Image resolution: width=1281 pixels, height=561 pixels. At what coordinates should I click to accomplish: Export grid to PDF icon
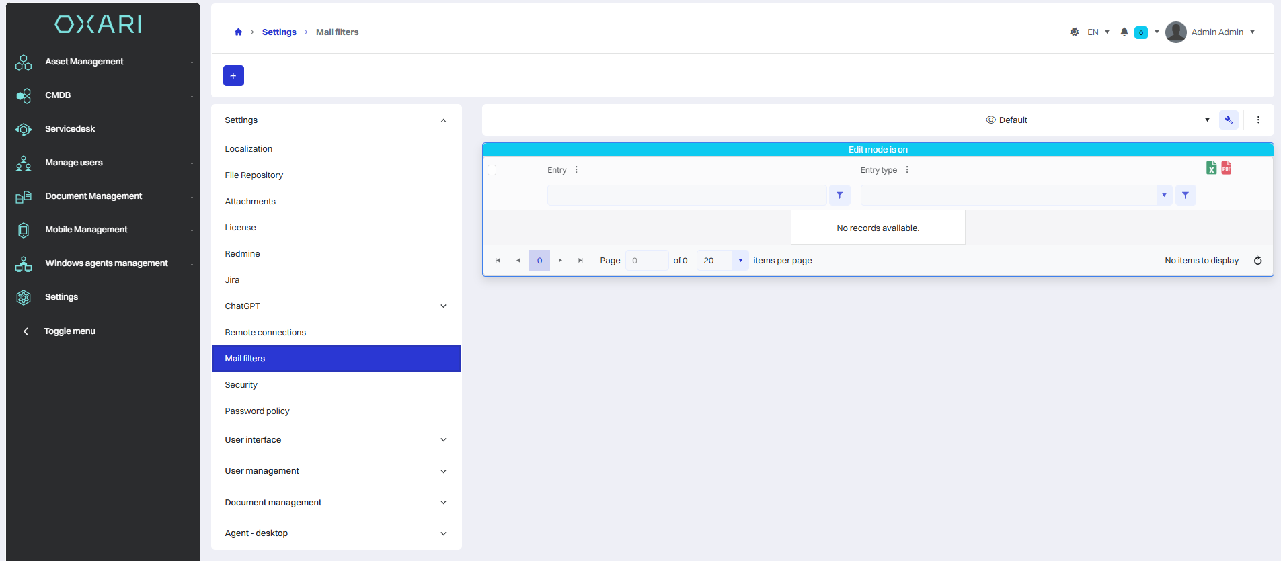1227,168
